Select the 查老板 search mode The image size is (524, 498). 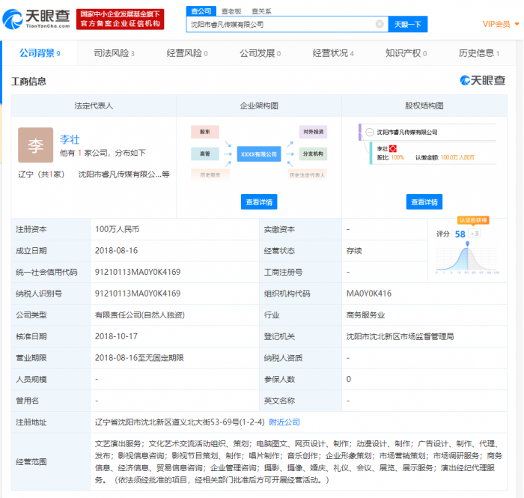(x=231, y=11)
